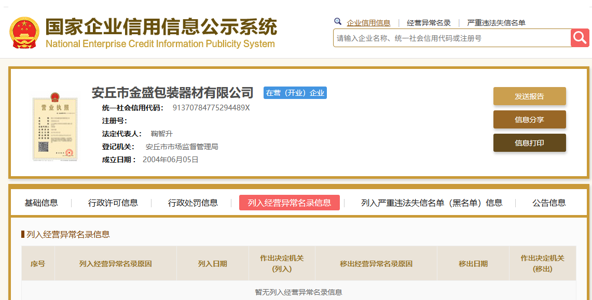This screenshot has width=592, height=300.
Task: Click the 注册号 field label
Action: 114,121
